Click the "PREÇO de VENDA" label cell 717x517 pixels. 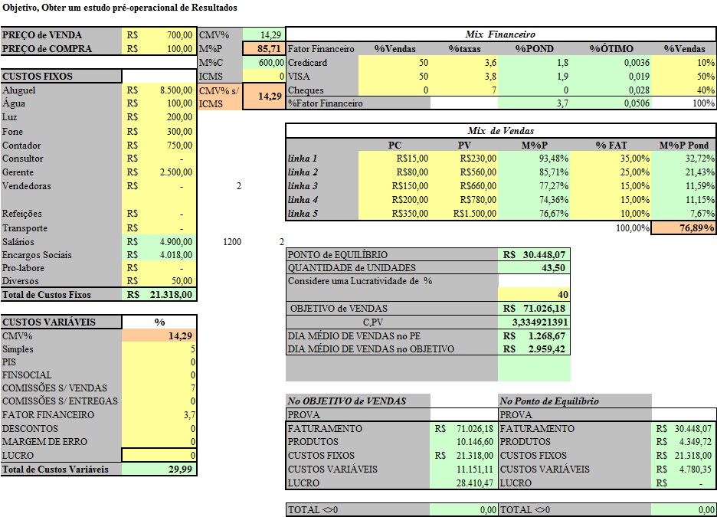[61, 35]
